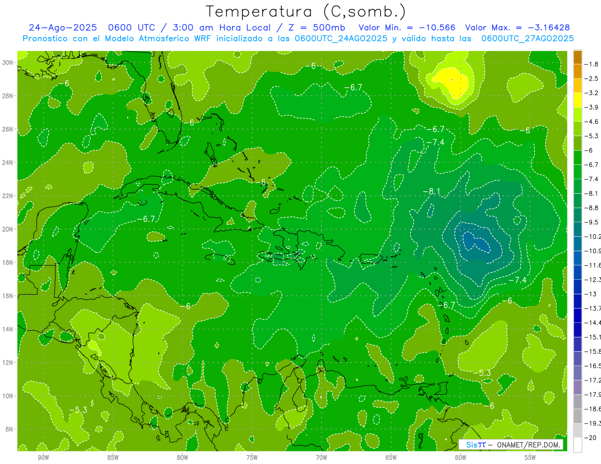Click the '-19.3' color scale label
Image resolution: width=601 pixels, height=464 pixels.
592,423
